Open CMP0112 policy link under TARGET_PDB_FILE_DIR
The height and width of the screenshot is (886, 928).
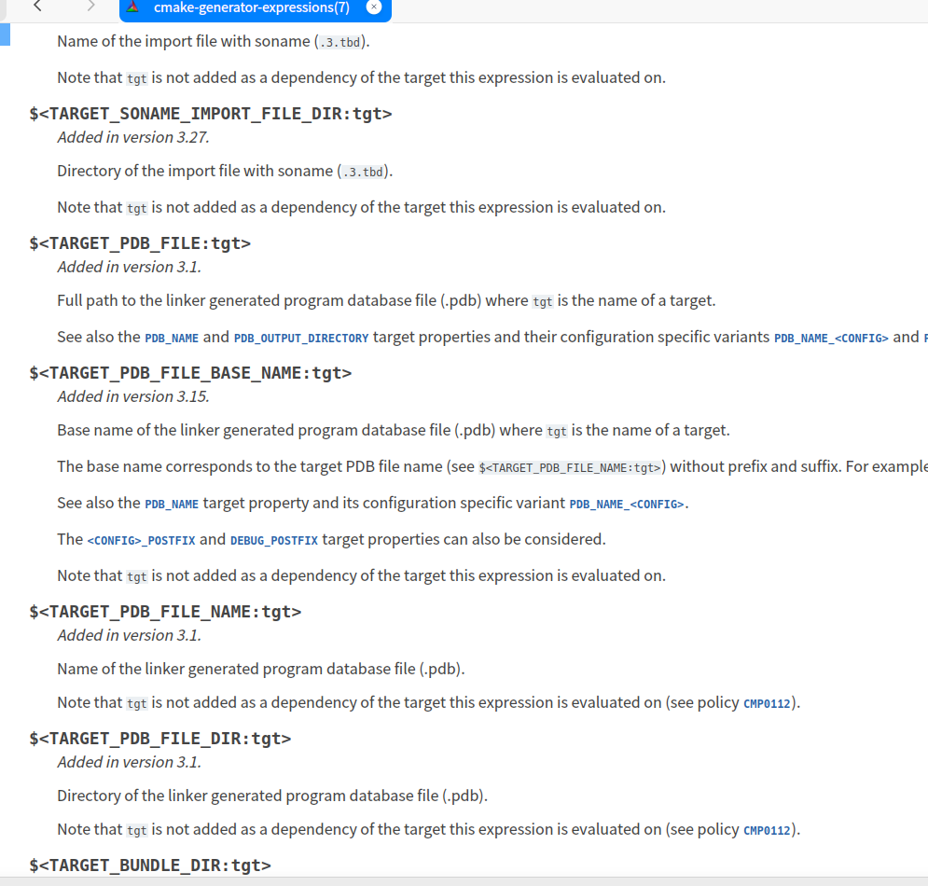pos(767,830)
